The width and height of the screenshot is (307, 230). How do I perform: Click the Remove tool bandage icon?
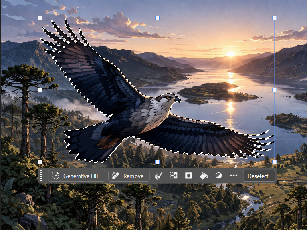tap(115, 176)
